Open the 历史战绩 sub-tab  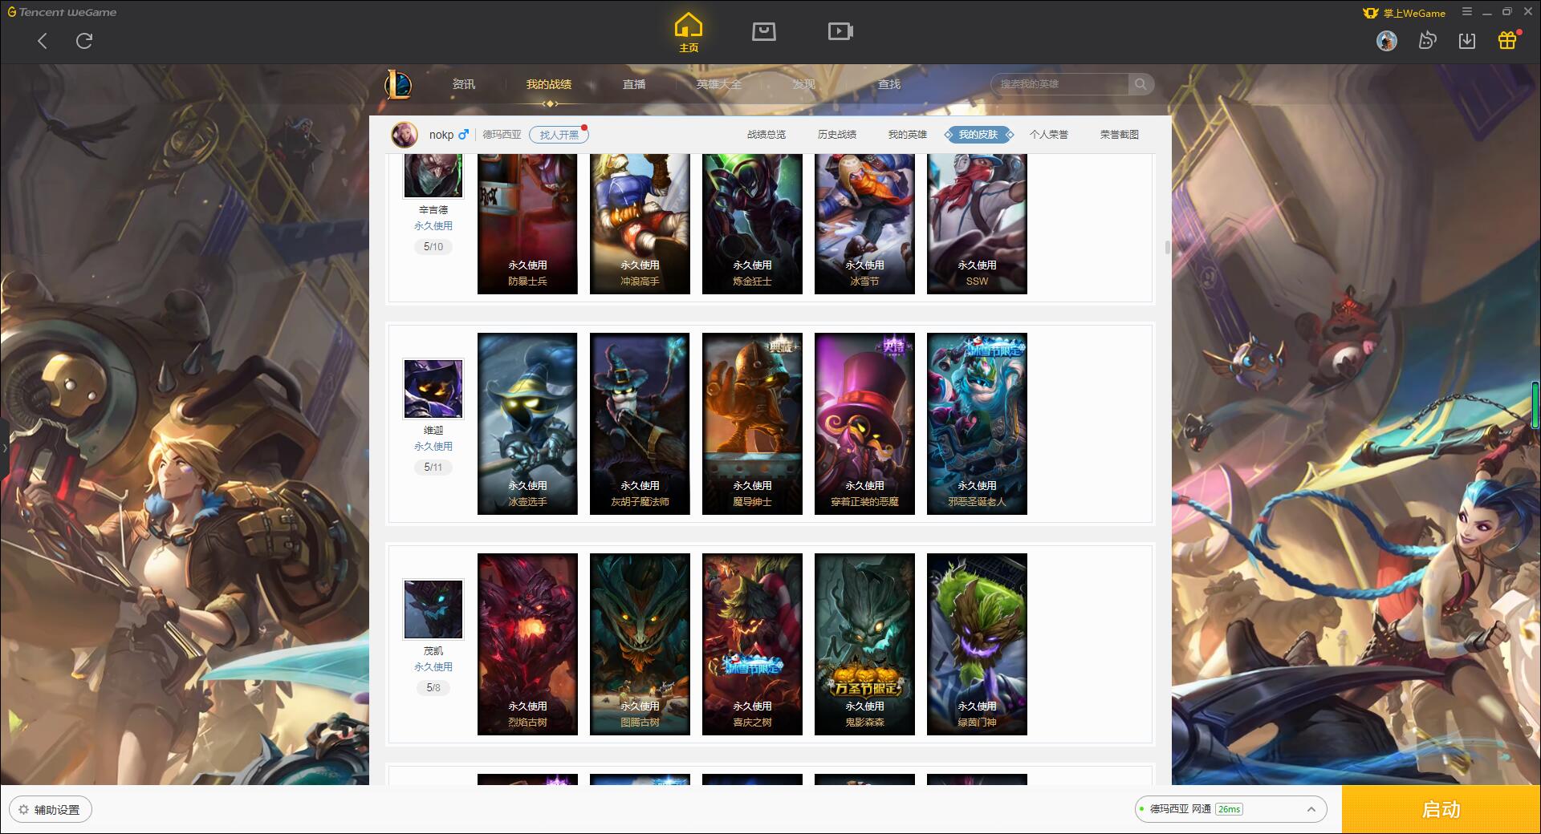(x=837, y=135)
